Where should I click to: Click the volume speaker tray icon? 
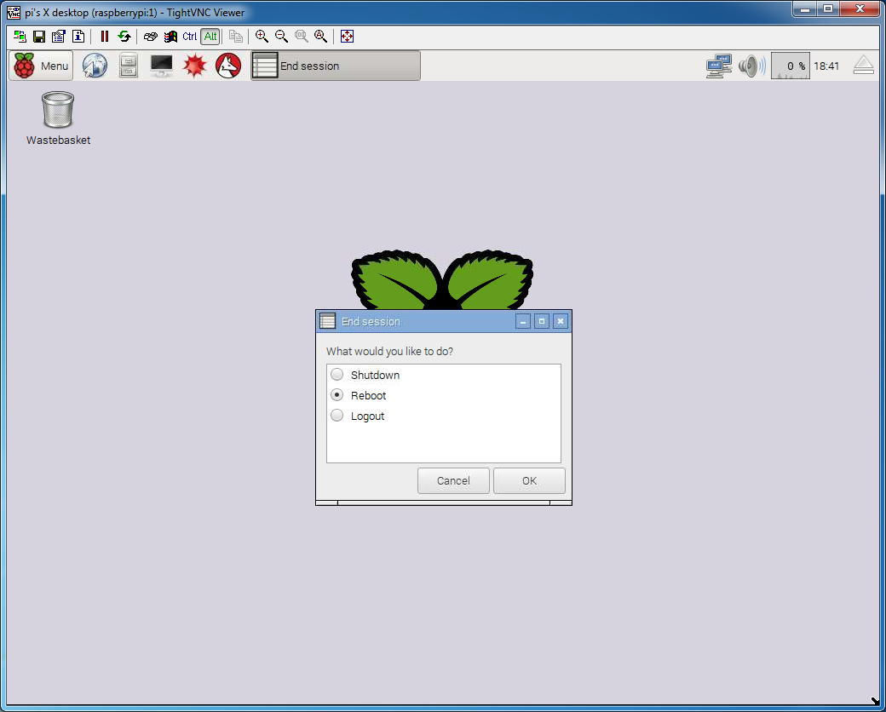[x=752, y=66]
